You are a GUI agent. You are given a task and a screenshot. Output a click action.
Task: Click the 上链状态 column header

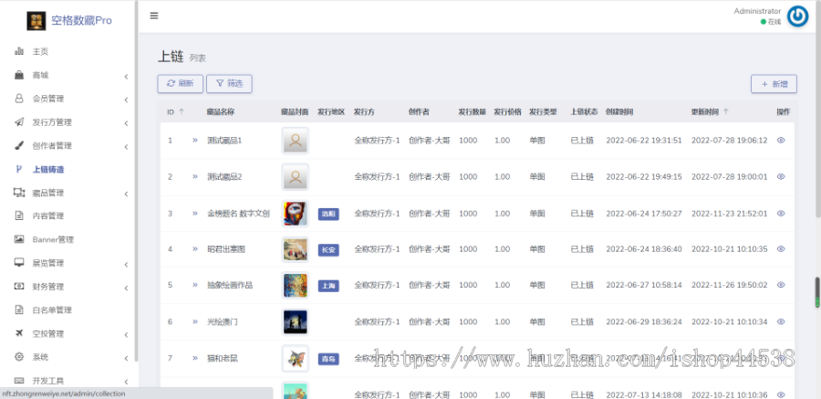584,111
